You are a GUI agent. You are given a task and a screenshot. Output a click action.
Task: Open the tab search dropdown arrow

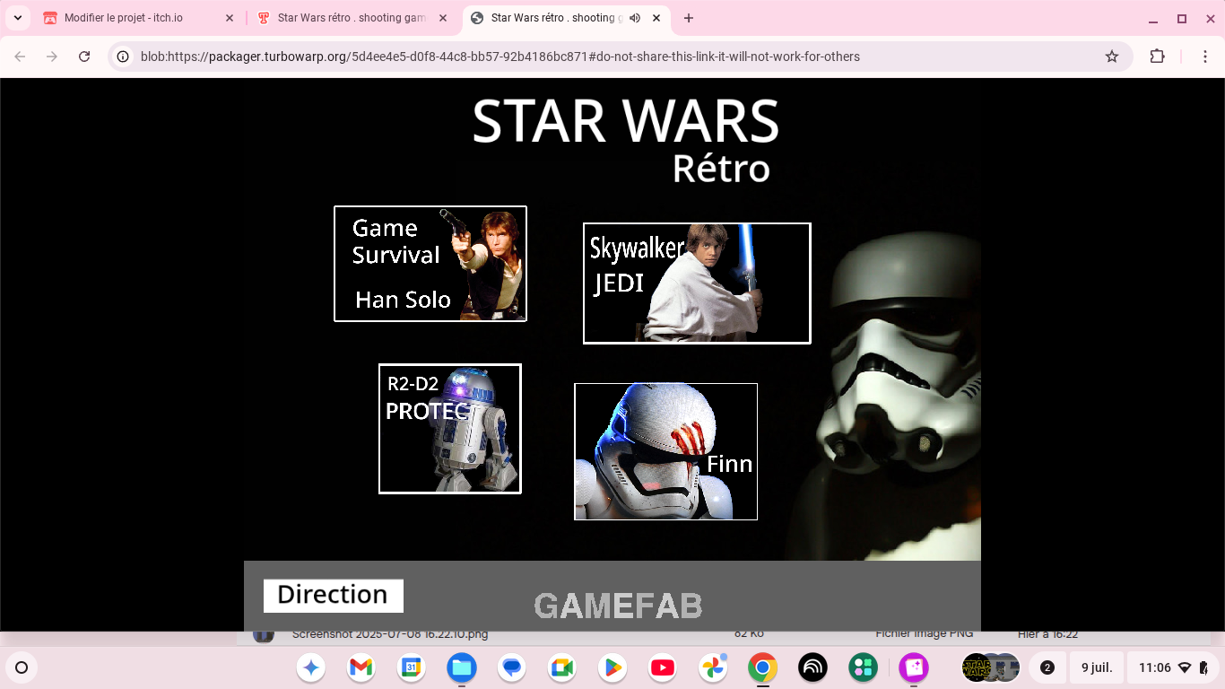[18, 18]
